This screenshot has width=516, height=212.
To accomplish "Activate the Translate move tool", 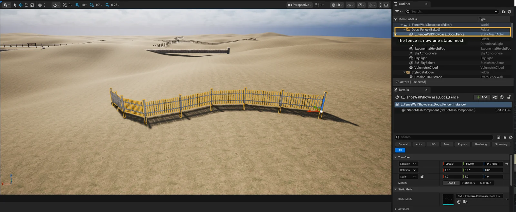I will click(x=21, y=5).
